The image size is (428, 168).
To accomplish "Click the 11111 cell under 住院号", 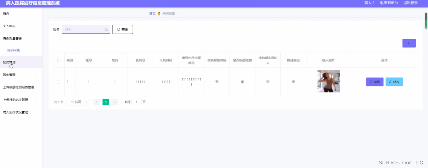I will click(x=140, y=82).
